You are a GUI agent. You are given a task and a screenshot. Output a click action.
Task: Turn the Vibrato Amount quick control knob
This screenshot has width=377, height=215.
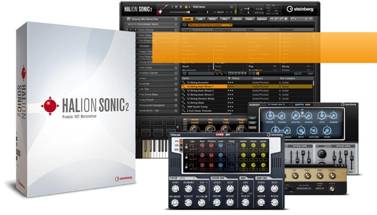click(194, 130)
